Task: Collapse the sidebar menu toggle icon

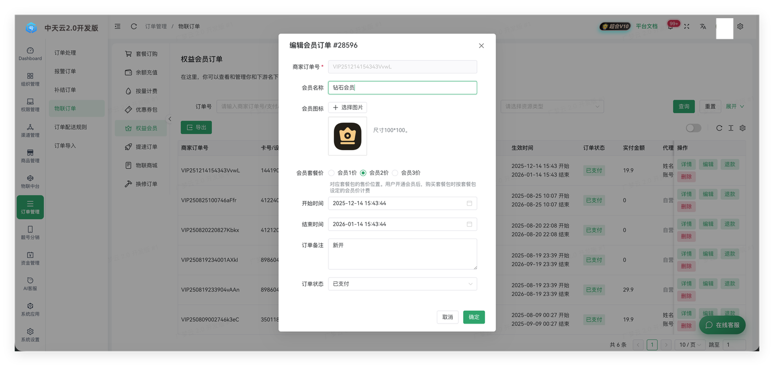Action: tap(118, 26)
